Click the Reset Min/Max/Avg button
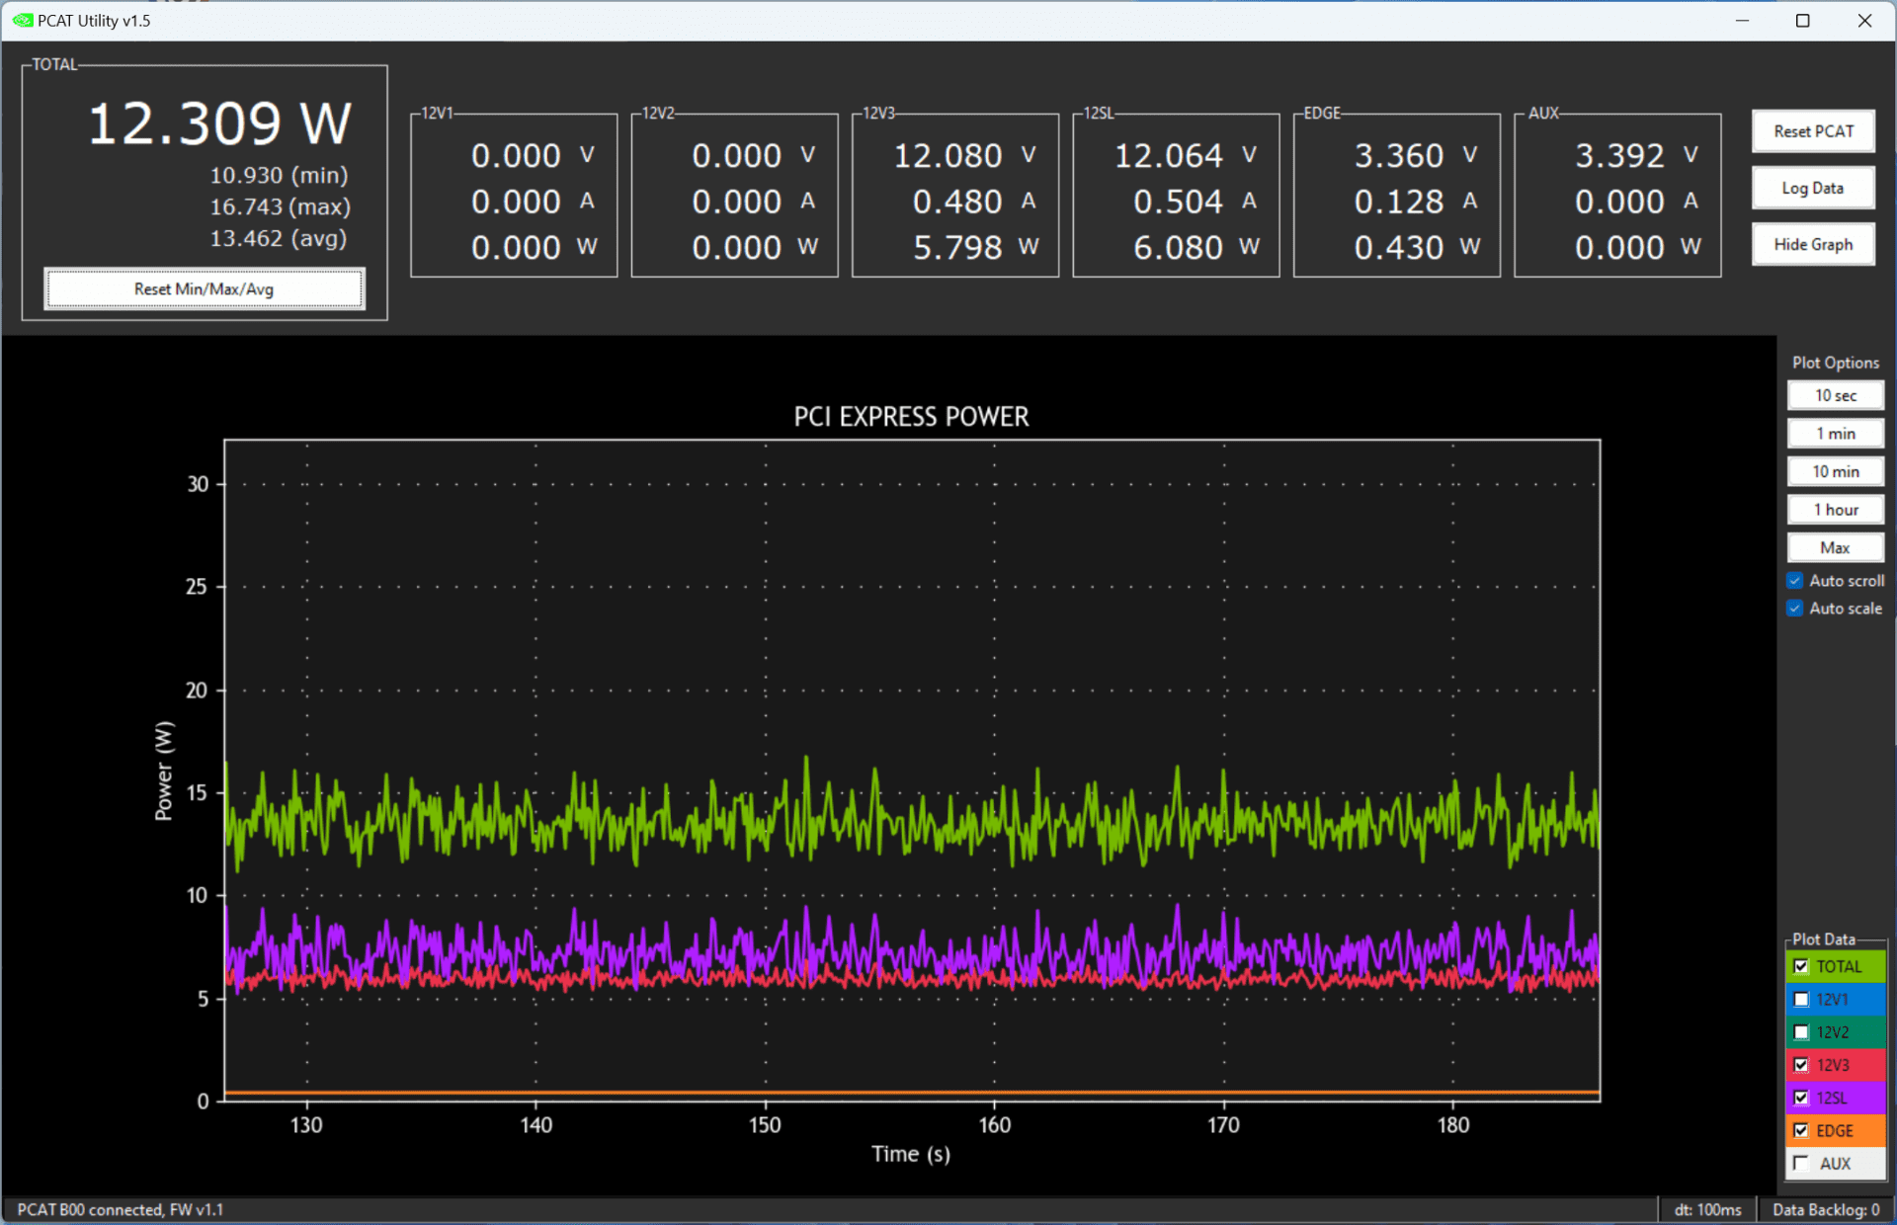 click(204, 289)
